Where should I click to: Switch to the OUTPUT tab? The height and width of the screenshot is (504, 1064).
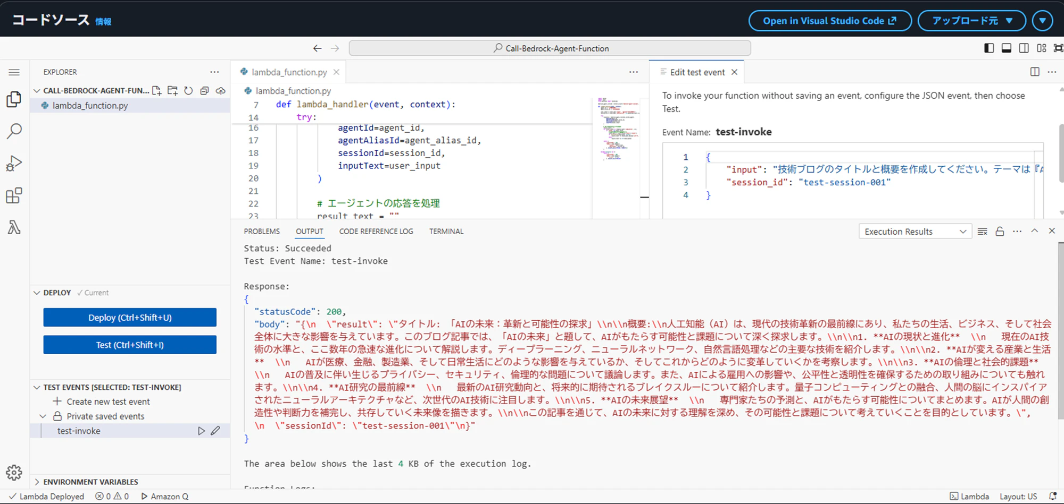pos(310,231)
